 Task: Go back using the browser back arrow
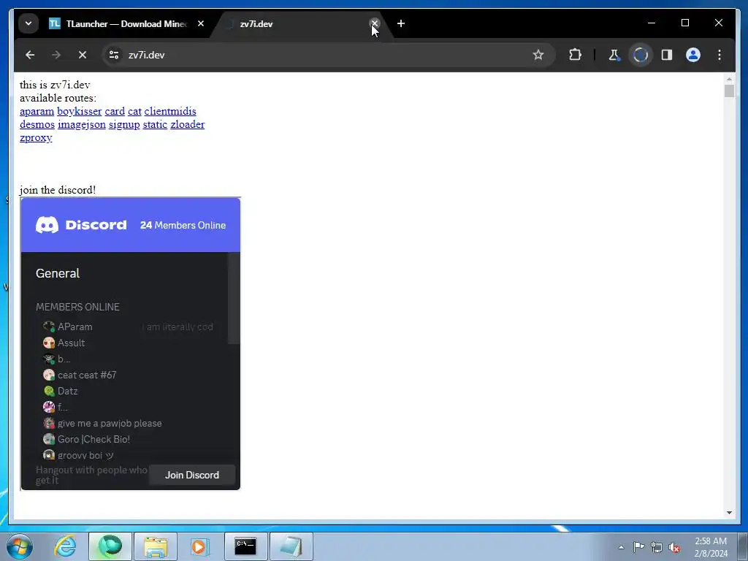(x=30, y=55)
